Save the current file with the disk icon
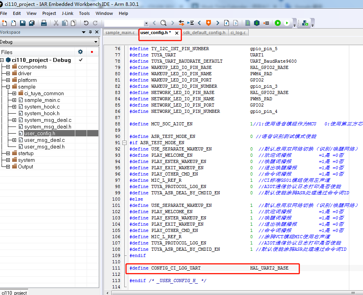363x295 pixels. 22,23
